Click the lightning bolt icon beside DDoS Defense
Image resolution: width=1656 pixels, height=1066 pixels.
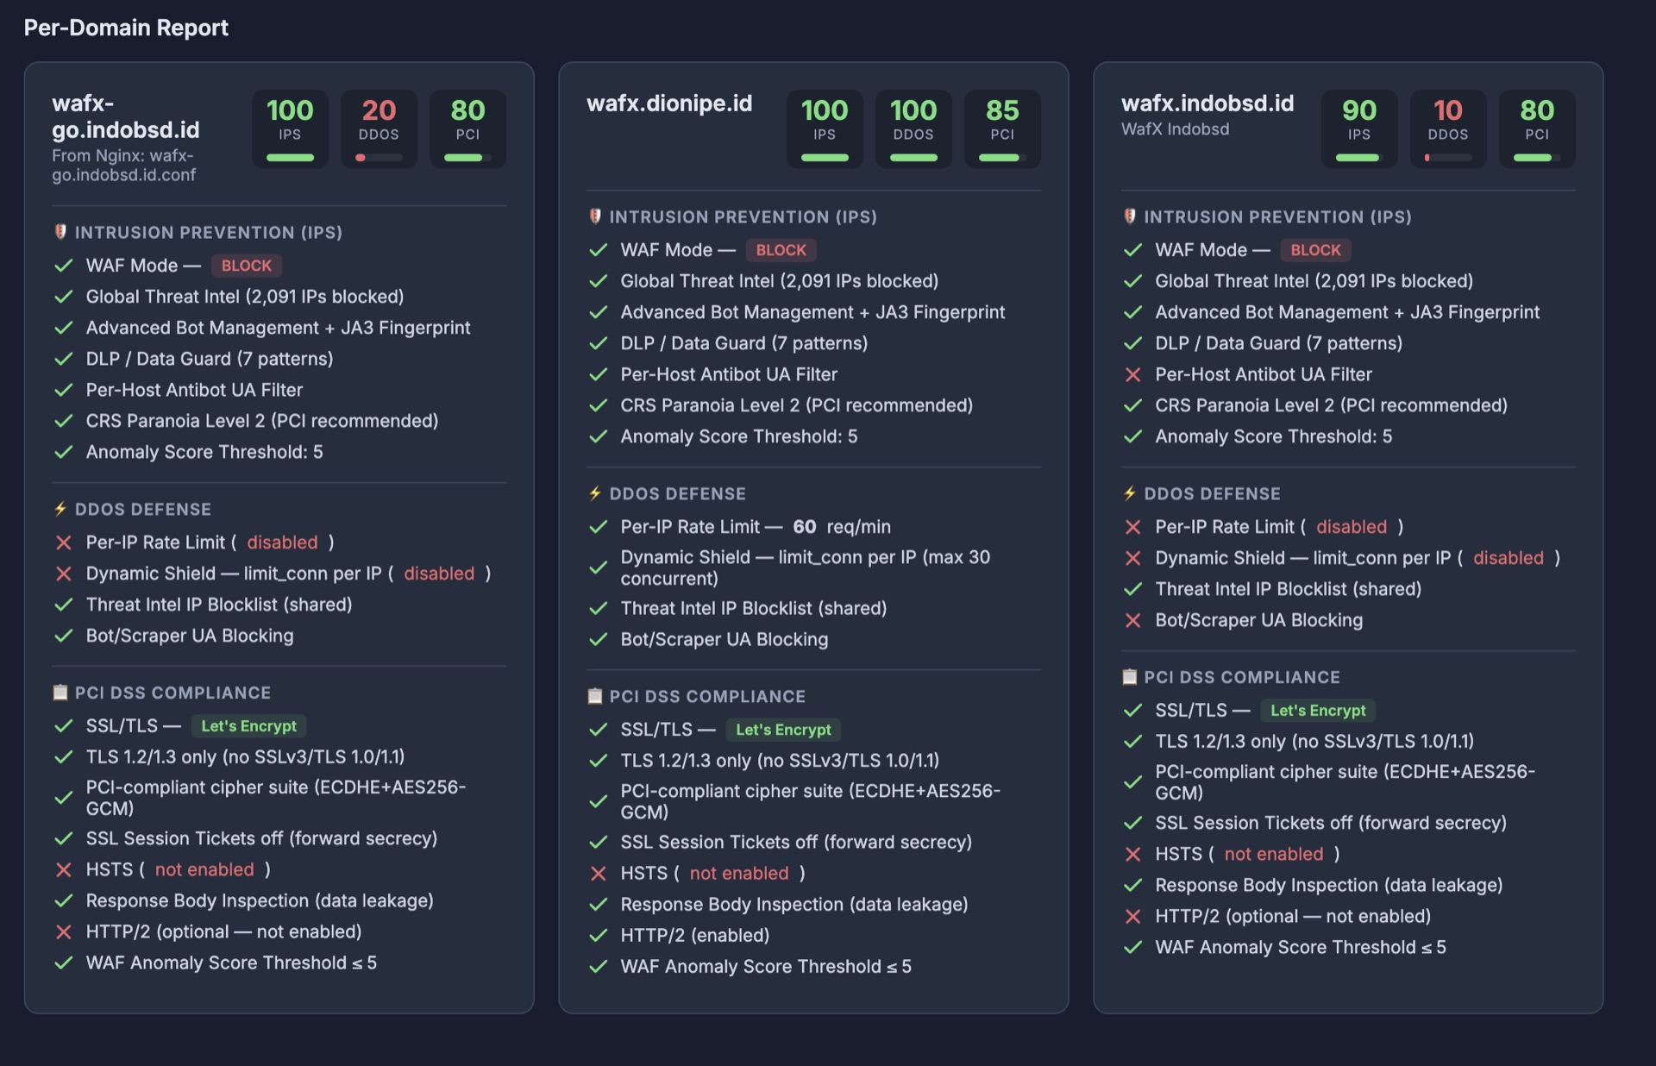point(60,509)
